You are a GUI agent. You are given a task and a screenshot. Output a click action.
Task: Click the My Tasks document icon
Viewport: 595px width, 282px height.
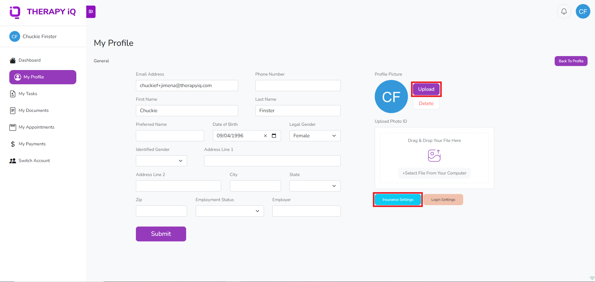(12, 94)
